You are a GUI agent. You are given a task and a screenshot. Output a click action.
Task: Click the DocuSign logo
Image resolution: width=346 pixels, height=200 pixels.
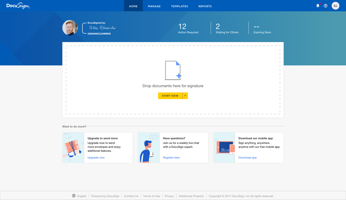pyautogui.click(x=18, y=6)
